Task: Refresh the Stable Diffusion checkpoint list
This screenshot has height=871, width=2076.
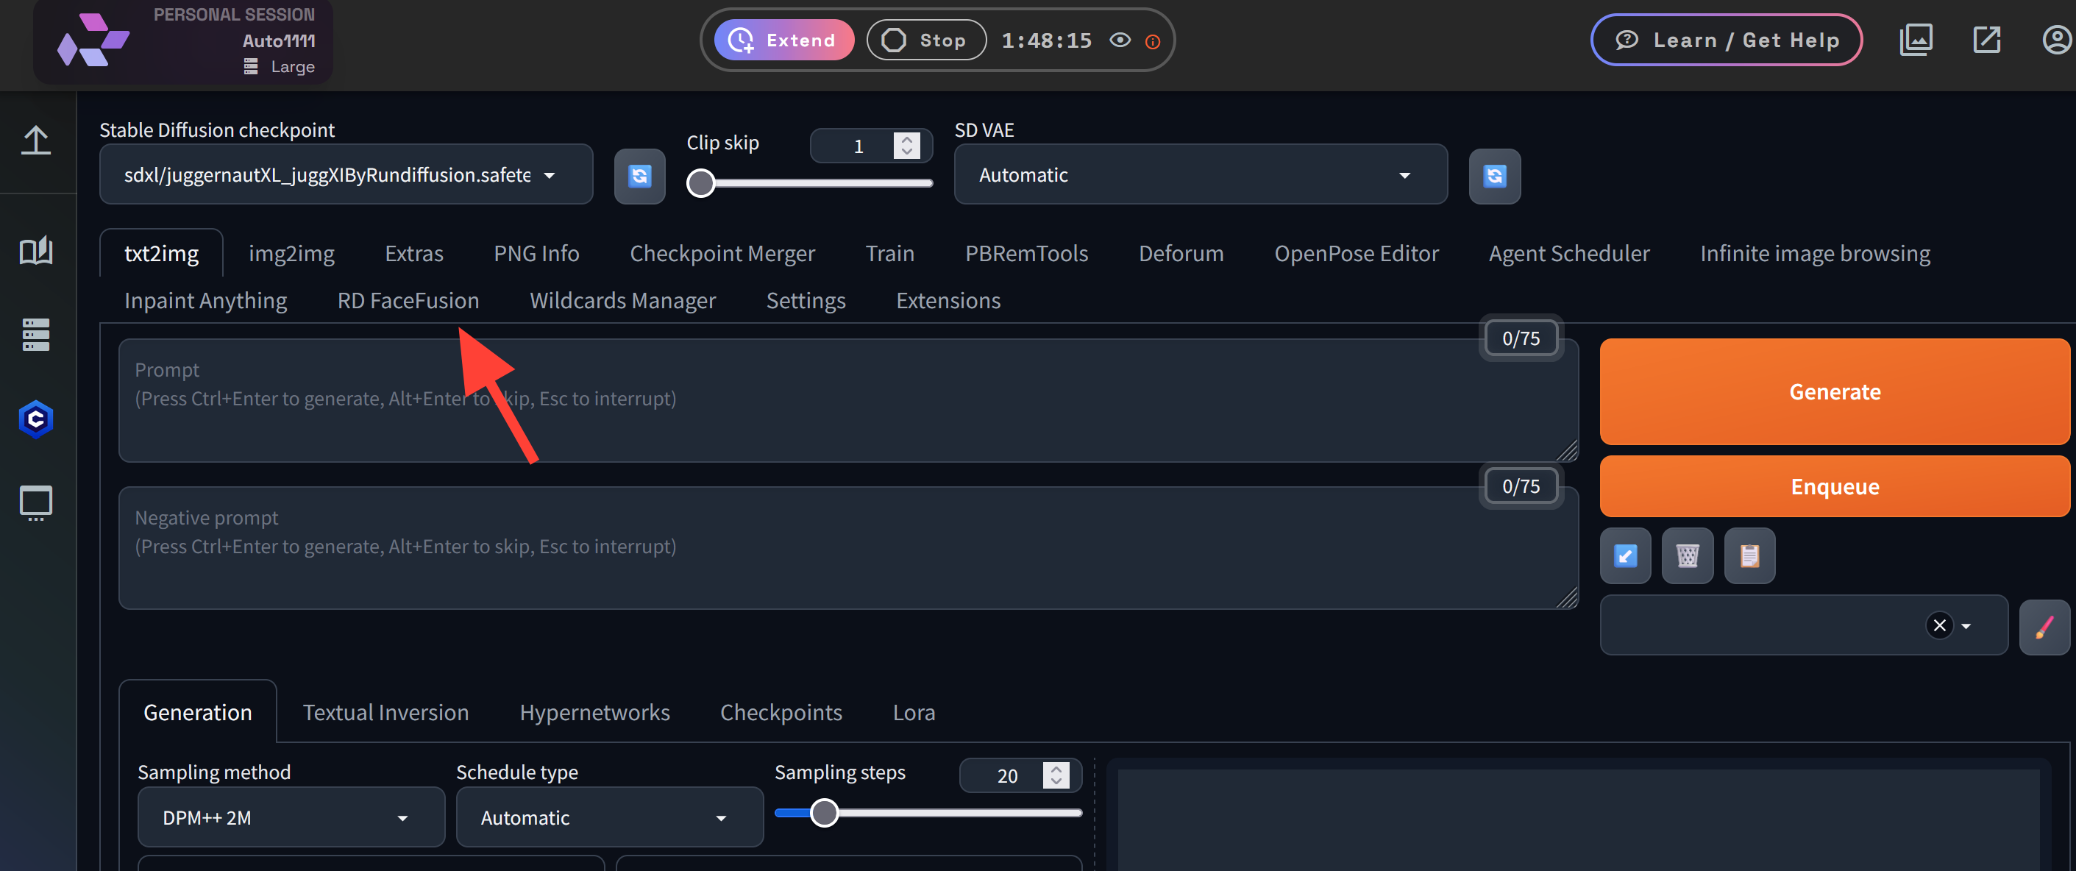Action: (x=639, y=176)
